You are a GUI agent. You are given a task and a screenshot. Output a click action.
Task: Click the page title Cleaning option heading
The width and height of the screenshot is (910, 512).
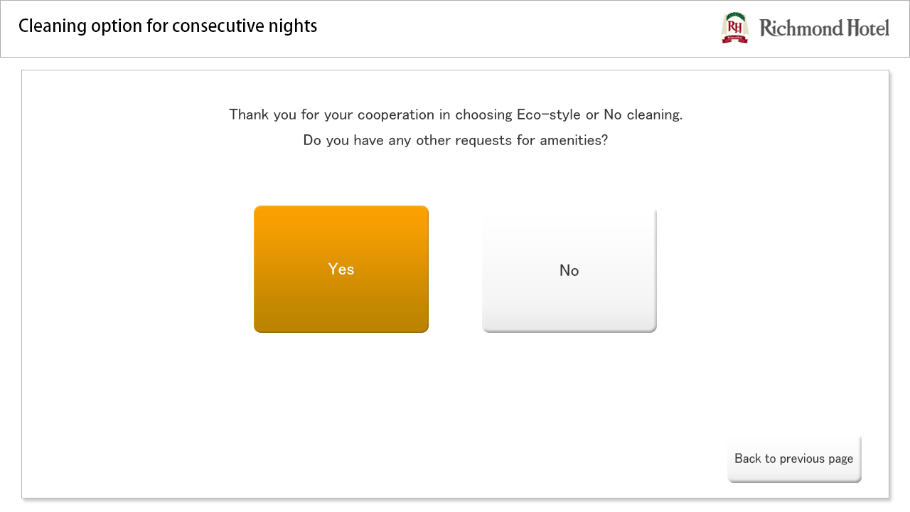[x=168, y=26]
